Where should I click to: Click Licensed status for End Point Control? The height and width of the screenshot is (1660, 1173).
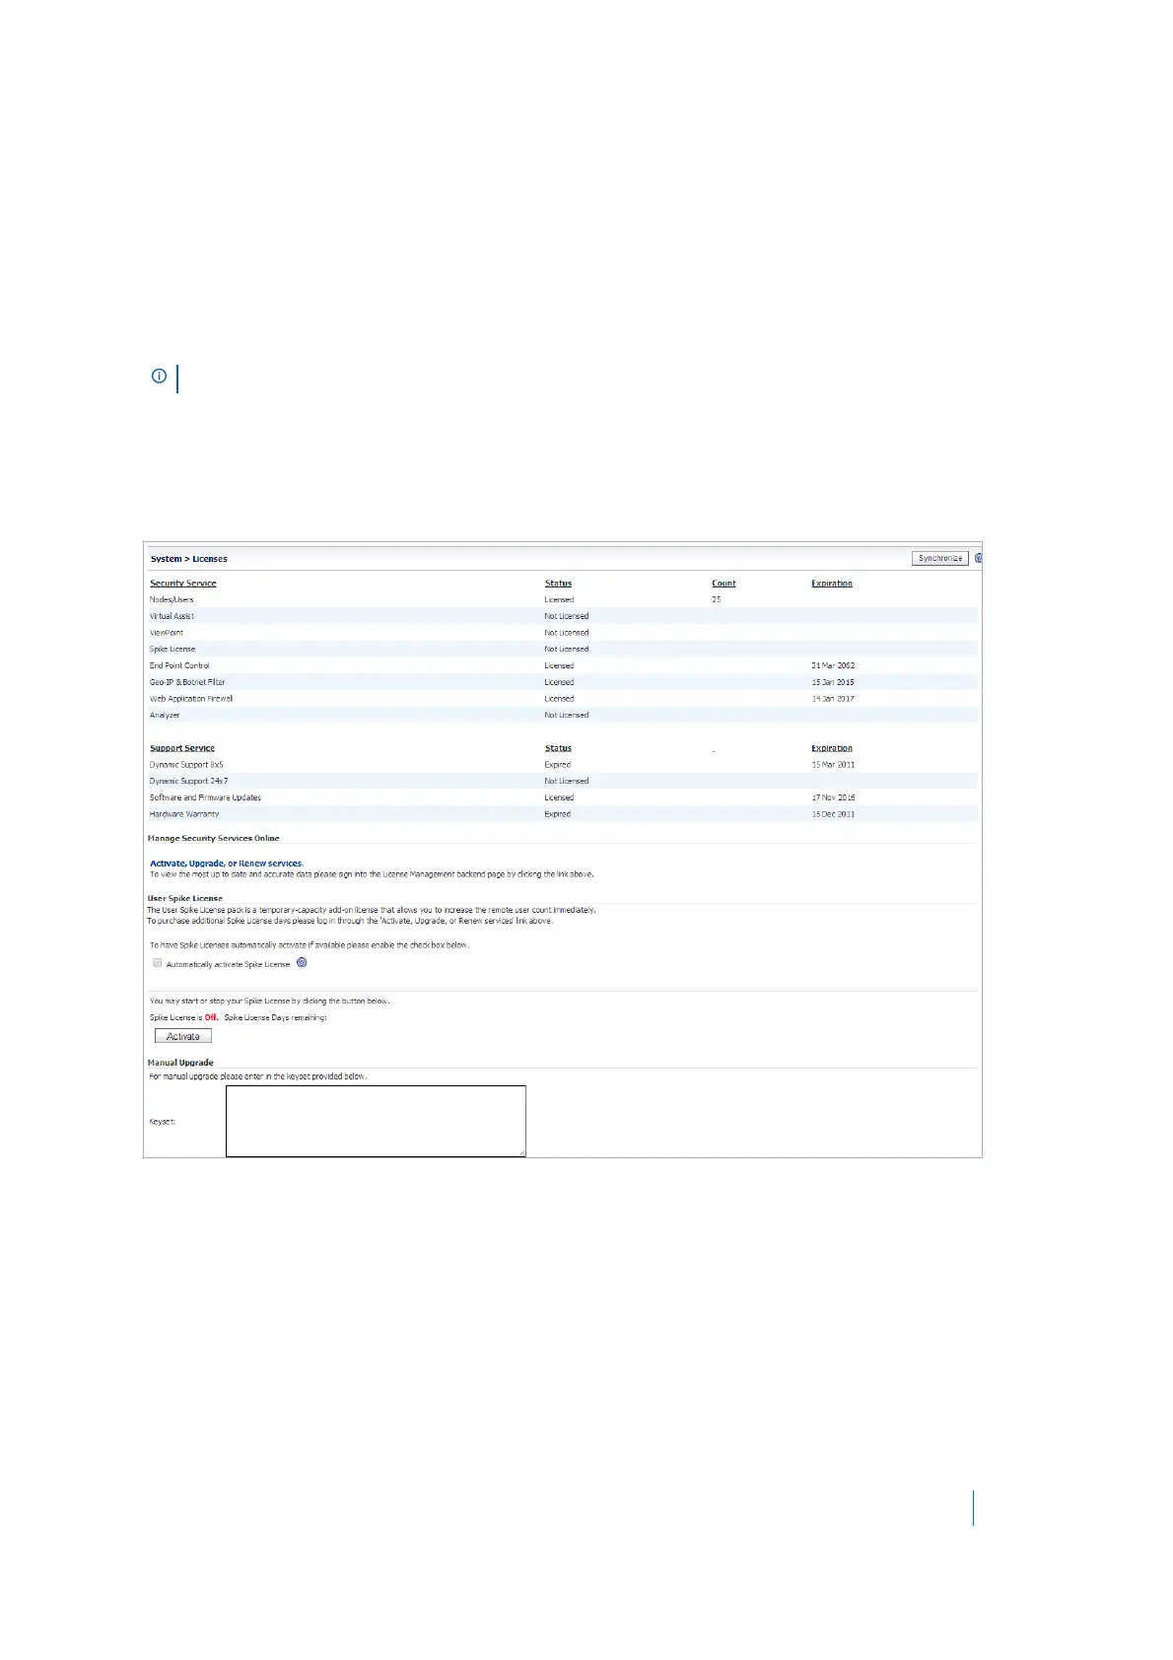[x=559, y=665]
